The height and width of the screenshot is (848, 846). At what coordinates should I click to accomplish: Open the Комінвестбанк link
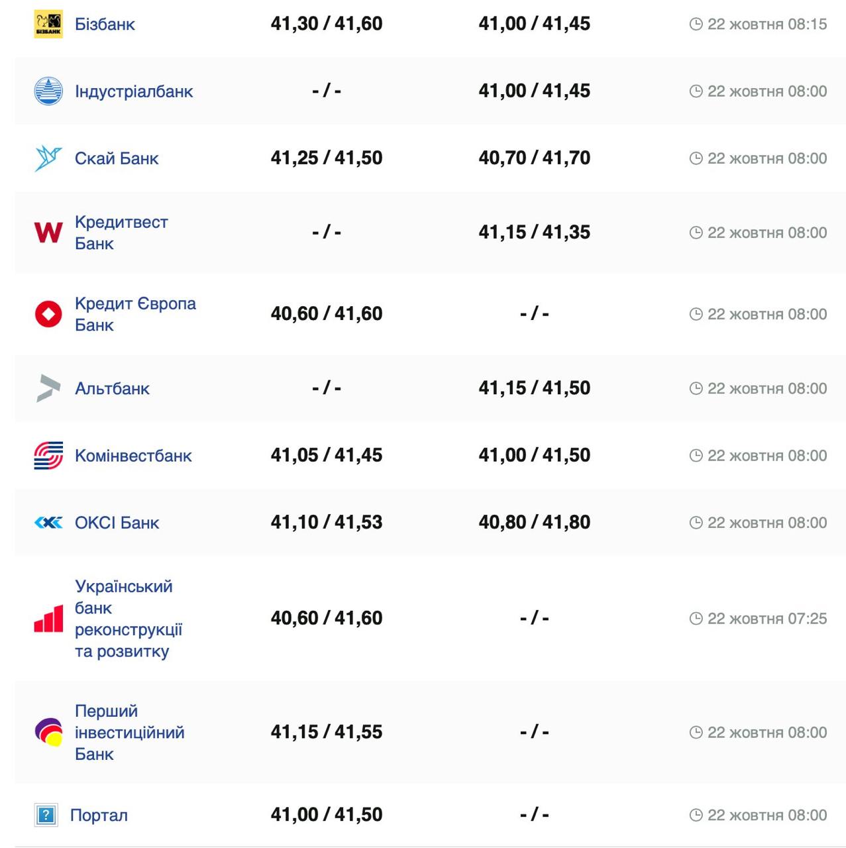click(133, 456)
